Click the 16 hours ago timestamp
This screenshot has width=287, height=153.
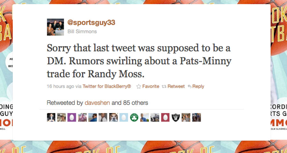coord(60,86)
